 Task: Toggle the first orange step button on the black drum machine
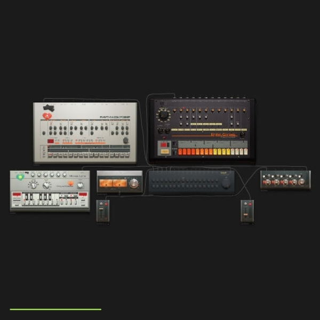click(x=180, y=151)
